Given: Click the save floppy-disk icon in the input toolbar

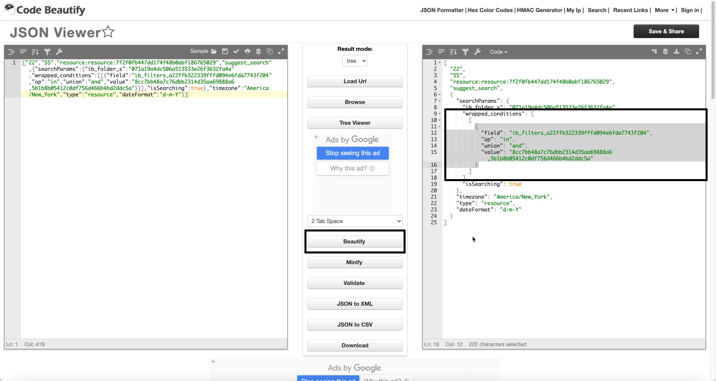Looking at the screenshot, I should [225, 51].
